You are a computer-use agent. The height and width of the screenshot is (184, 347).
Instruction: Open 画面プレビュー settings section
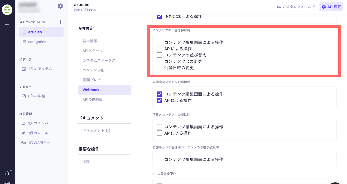pos(105,80)
